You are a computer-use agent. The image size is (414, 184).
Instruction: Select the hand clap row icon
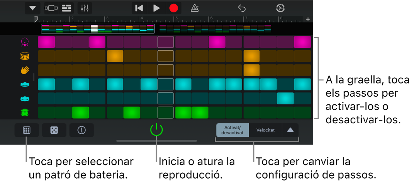coord(25,70)
